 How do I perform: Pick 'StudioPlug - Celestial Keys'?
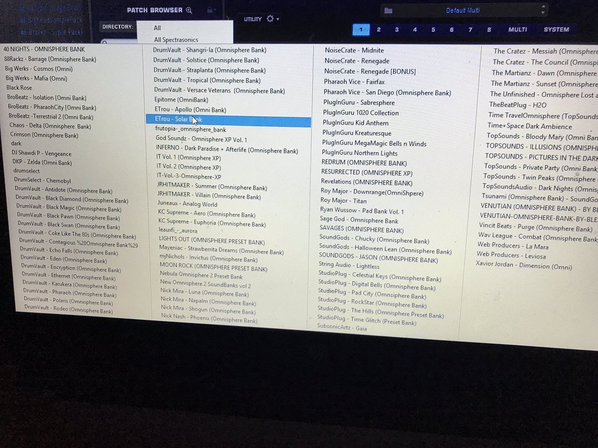point(379,276)
